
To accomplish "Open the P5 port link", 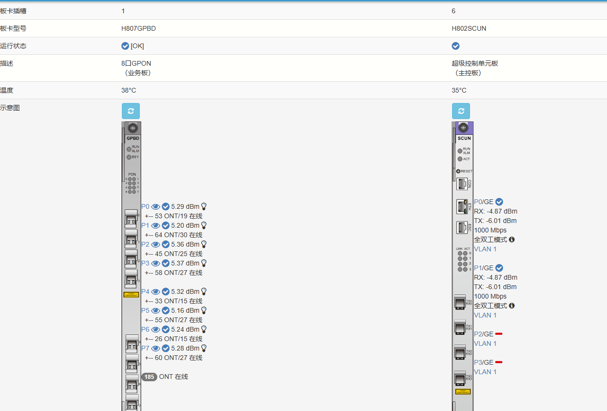I will (145, 310).
